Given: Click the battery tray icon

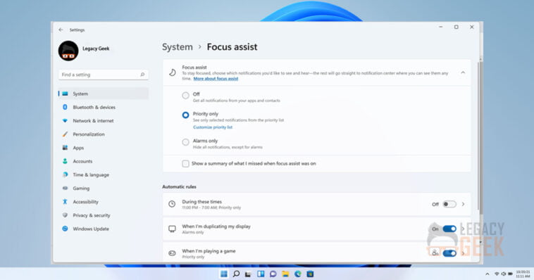Looking at the screenshot, I should pos(510,274).
